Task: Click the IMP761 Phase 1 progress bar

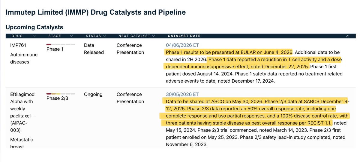Action: (61, 44)
